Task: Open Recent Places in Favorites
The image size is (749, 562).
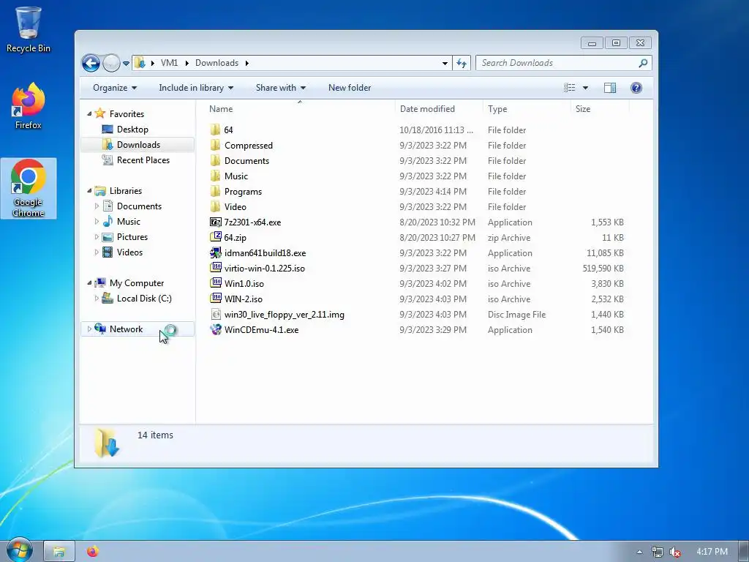Action: pyautogui.click(x=143, y=160)
